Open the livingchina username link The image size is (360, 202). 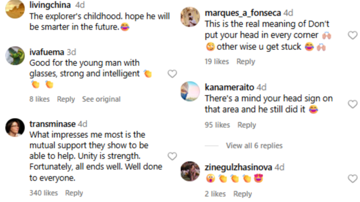coord(50,5)
